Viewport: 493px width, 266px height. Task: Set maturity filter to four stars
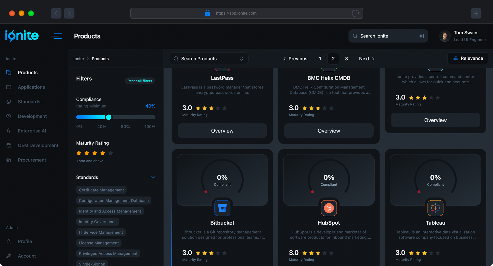pyautogui.click(x=103, y=153)
